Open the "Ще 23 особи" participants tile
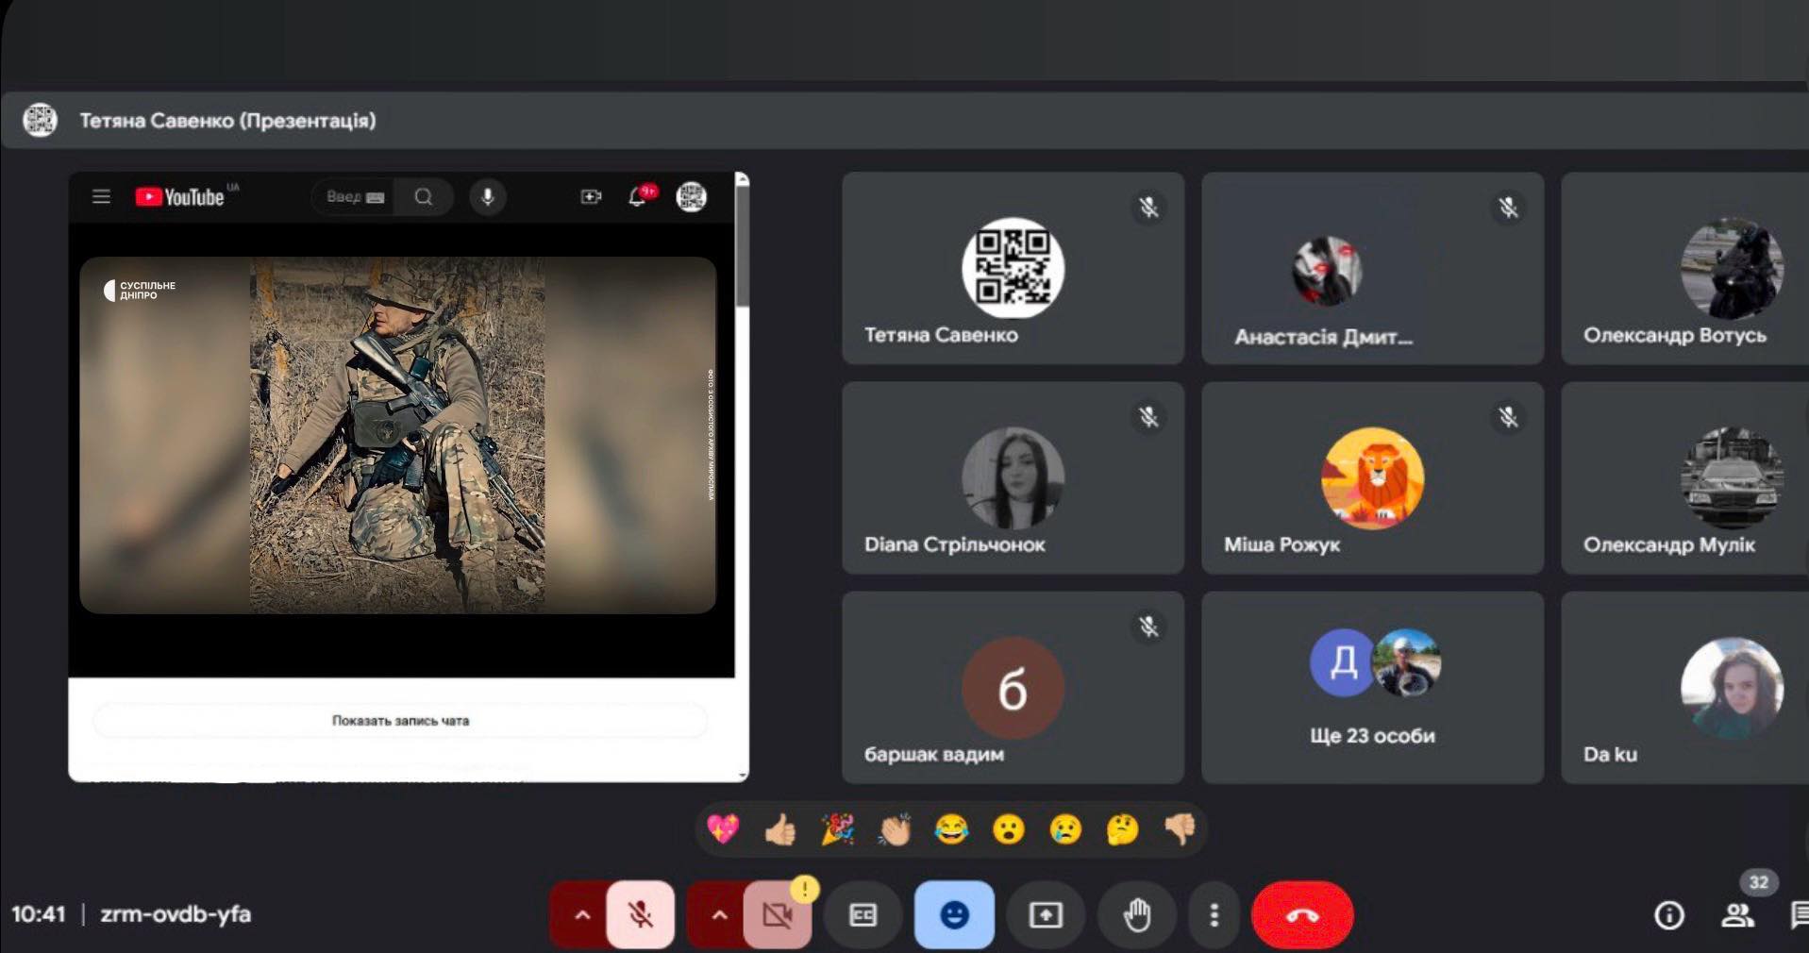The height and width of the screenshot is (953, 1809). (1372, 688)
